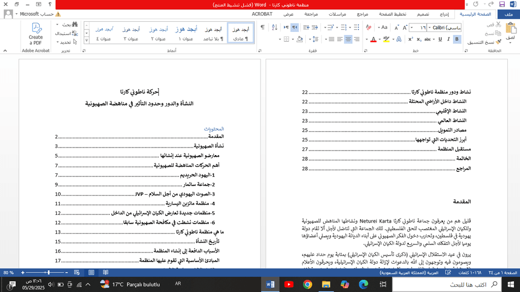Save document from title bar
Viewport: 520px width, 292px height.
click(x=502, y=4)
